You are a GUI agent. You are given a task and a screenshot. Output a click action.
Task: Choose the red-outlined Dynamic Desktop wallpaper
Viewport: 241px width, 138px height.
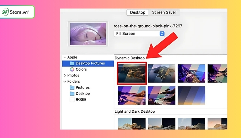132,73
